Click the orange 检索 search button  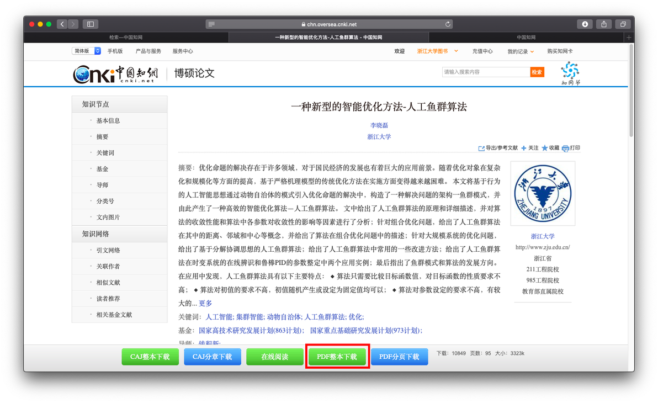click(x=537, y=72)
